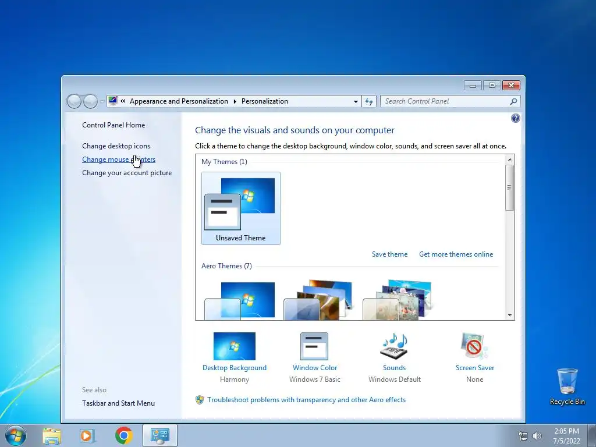Click the theme list scrollbar thumb
Viewport: 596px width, 447px height.
[x=510, y=187]
